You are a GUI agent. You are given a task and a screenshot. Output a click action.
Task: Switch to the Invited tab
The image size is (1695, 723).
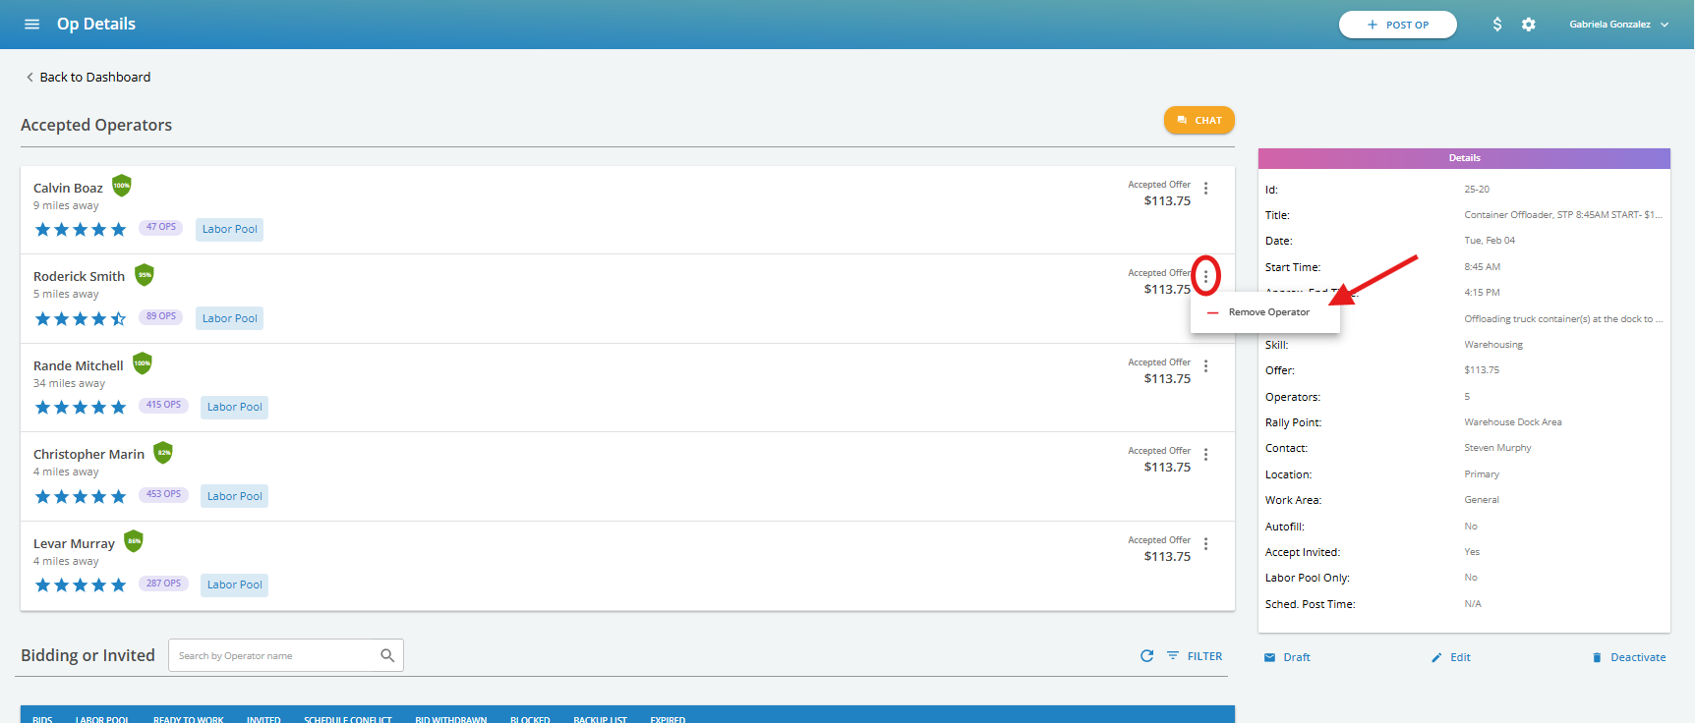[x=263, y=719]
